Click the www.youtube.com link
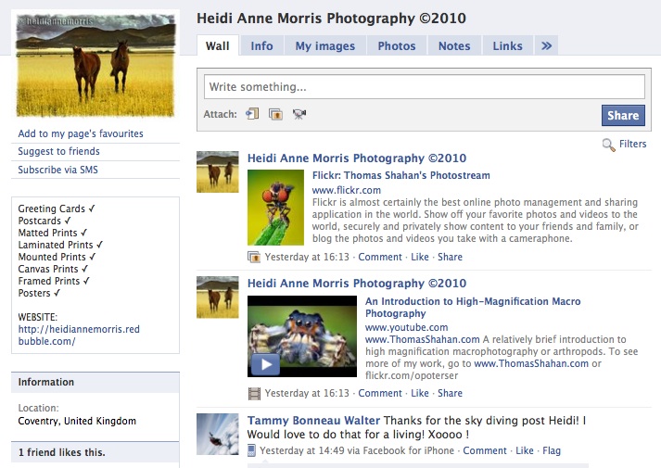661x468 pixels. click(x=406, y=327)
